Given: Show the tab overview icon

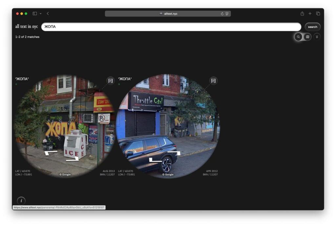Looking at the screenshot, I should coord(318,13).
